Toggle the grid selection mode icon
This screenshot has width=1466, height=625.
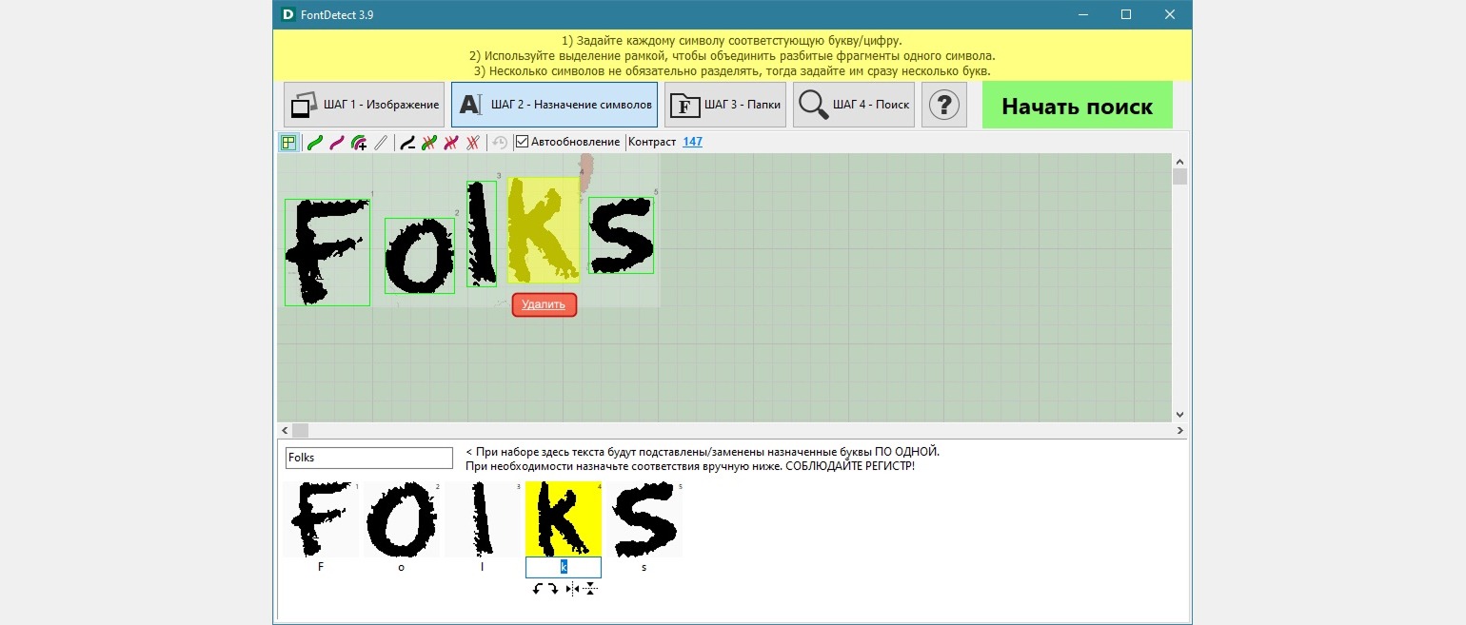[x=287, y=143]
